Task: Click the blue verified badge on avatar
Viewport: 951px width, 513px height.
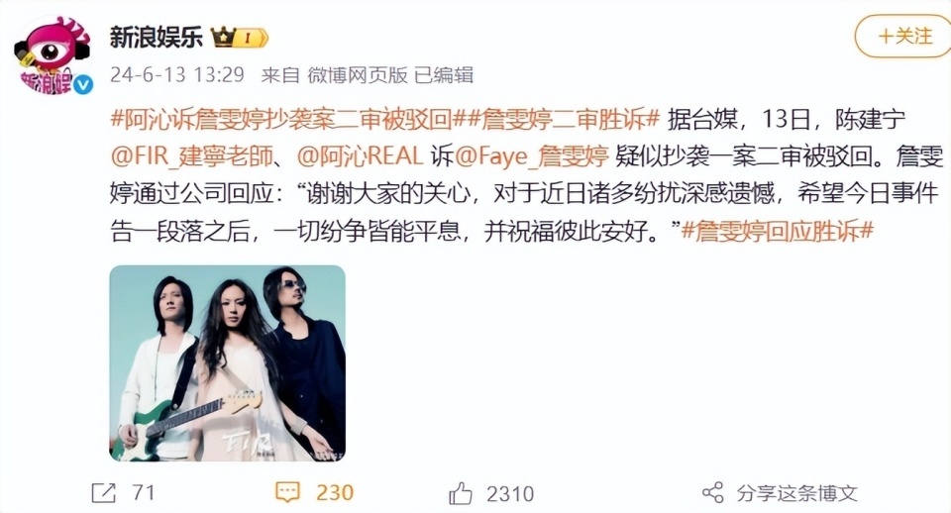Action: 83,85
